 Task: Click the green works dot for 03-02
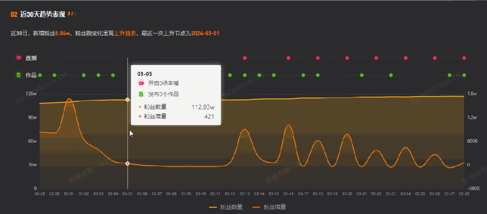click(x=84, y=75)
